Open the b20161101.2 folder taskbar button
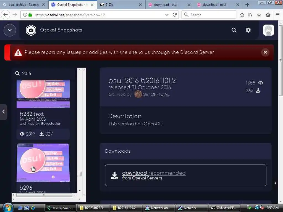This screenshot has width=283, height=212. click(x=126, y=208)
